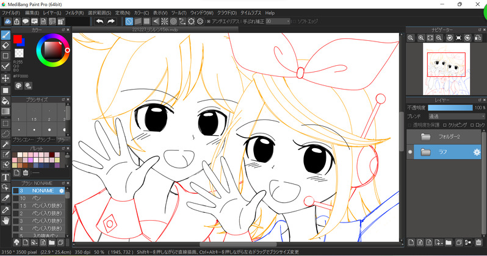The width and height of the screenshot is (487, 256).
Task: Open NONAME brush settings gear
Action: point(62,191)
